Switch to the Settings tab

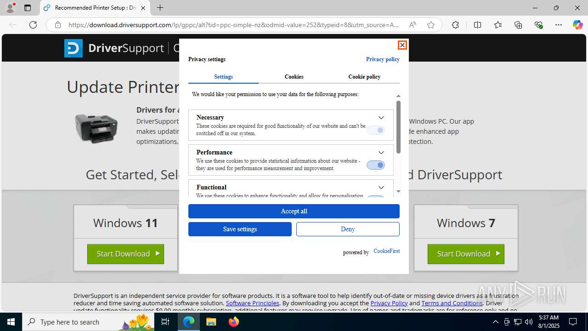point(223,77)
